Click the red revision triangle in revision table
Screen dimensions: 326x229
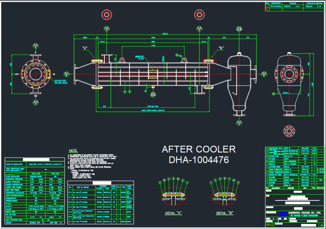coord(267,6)
